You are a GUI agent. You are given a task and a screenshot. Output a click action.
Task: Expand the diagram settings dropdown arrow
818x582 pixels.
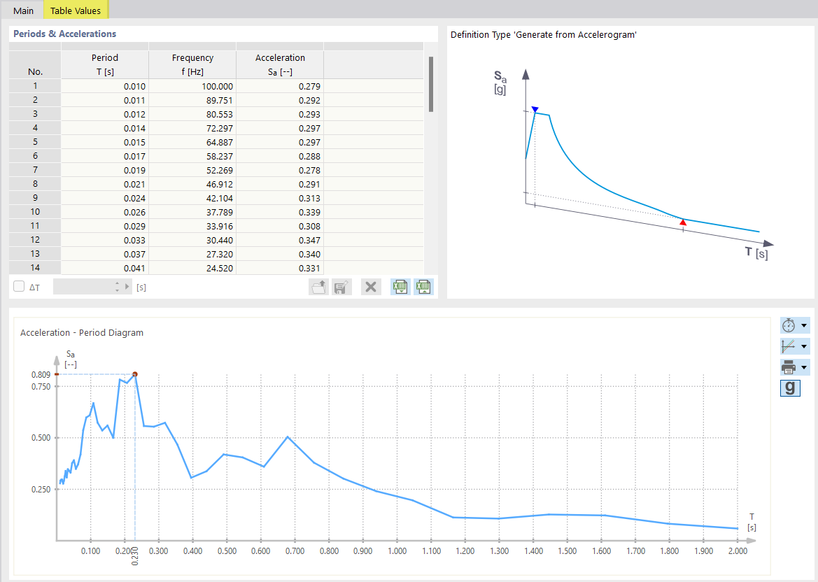[803, 346]
